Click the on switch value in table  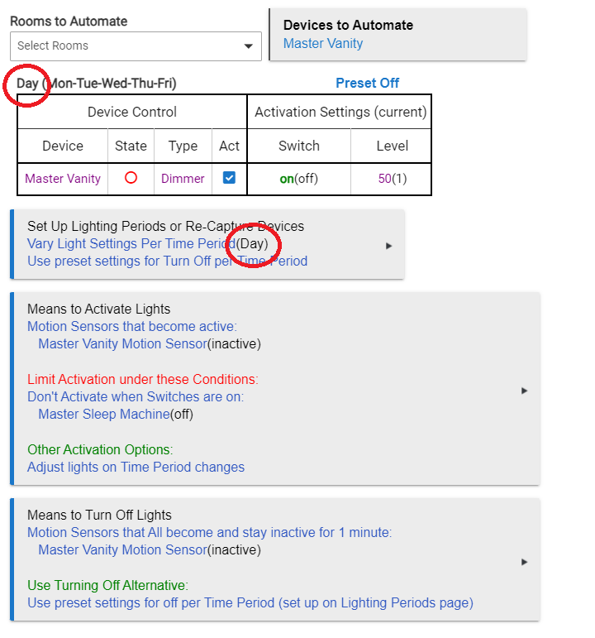[x=287, y=178]
